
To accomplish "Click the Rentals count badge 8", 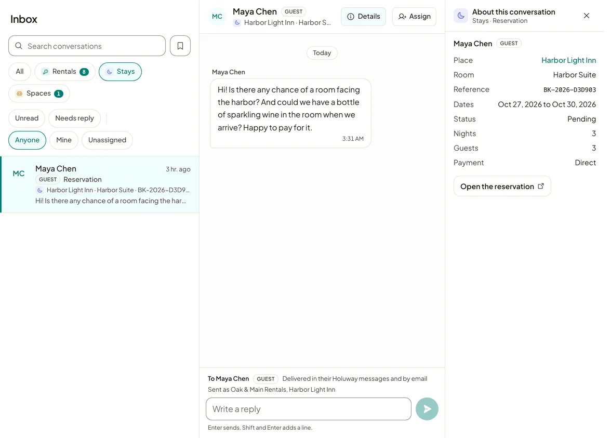I will 84,72.
